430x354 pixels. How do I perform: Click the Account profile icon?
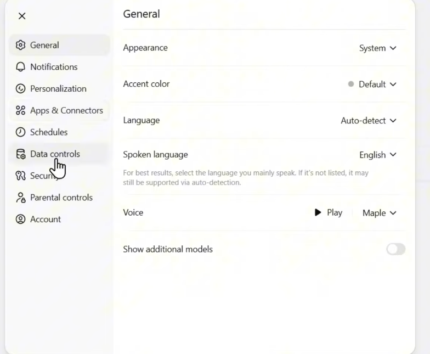[x=21, y=220]
